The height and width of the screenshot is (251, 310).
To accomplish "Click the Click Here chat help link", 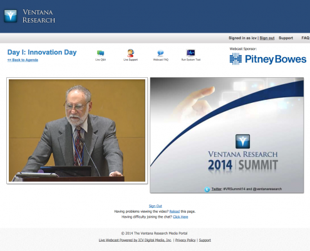I will click(x=180, y=217).
